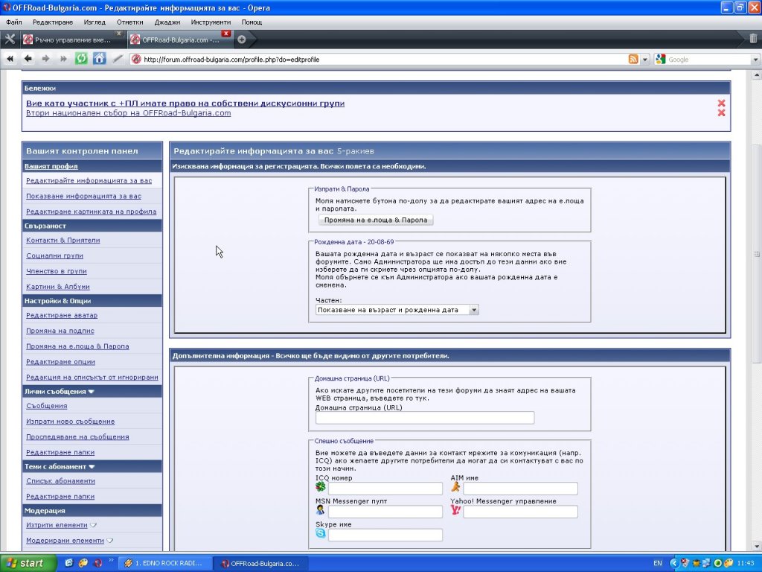Click the Домашна страница URL field

pos(425,418)
